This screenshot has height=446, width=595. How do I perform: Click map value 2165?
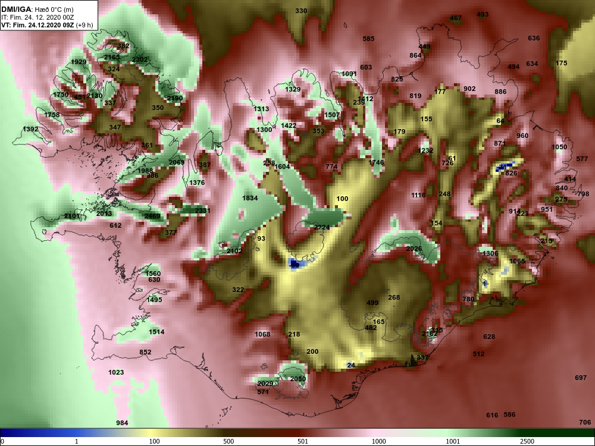click(112, 57)
